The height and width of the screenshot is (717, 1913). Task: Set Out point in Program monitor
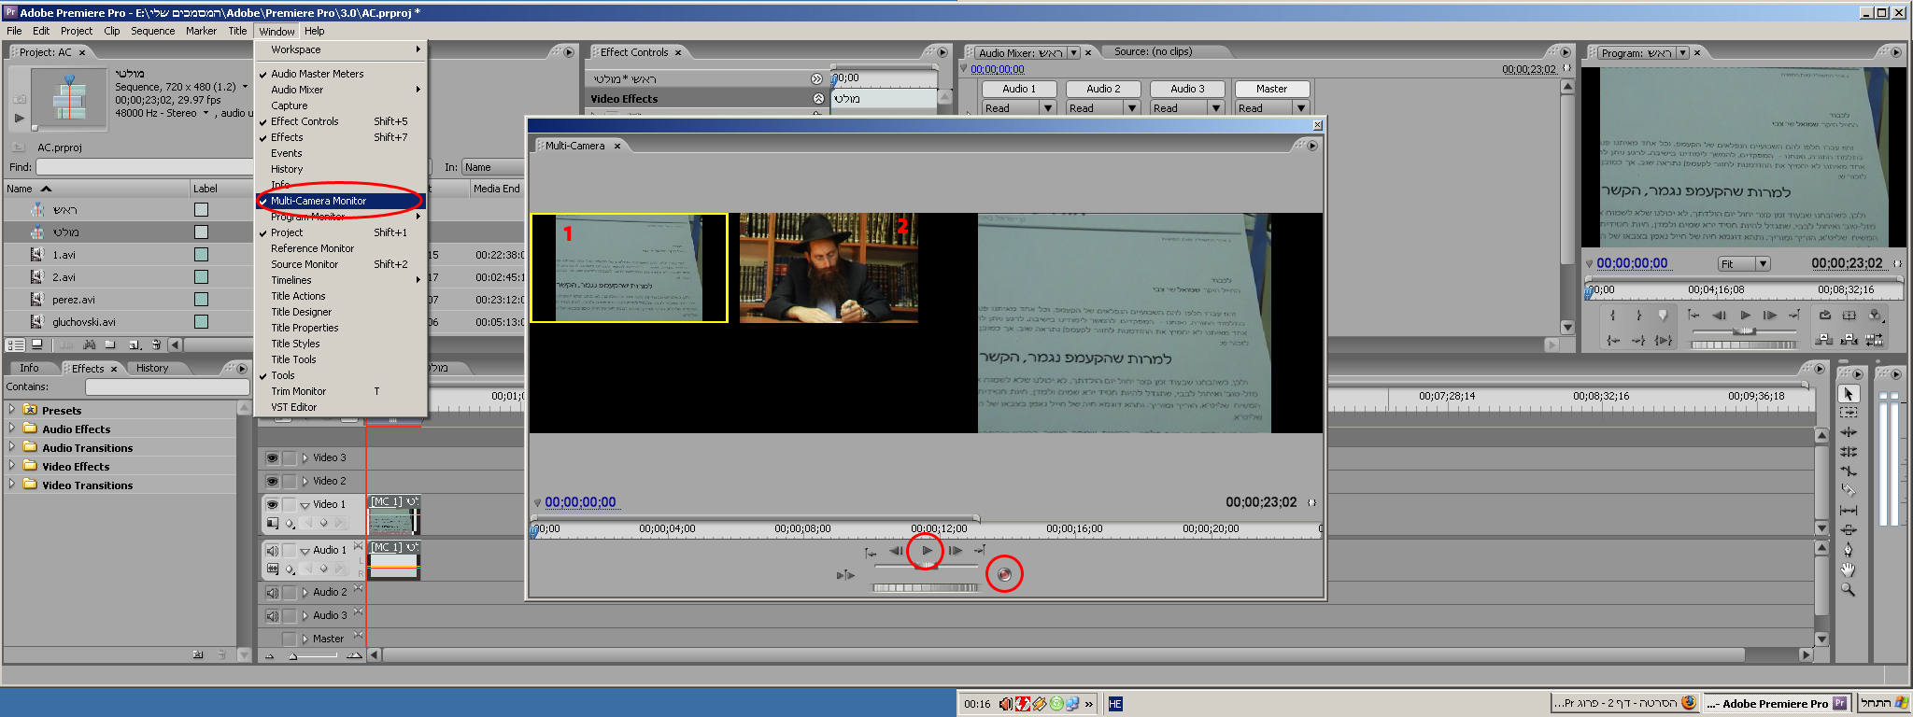tap(1637, 316)
